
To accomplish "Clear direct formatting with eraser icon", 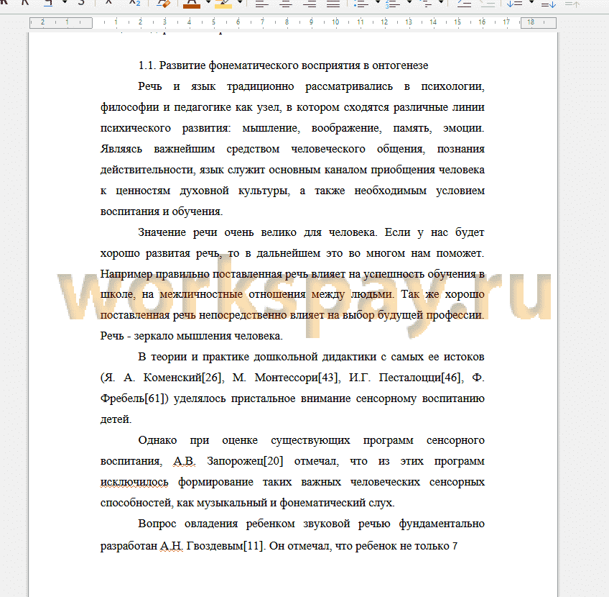I will (x=163, y=3).
